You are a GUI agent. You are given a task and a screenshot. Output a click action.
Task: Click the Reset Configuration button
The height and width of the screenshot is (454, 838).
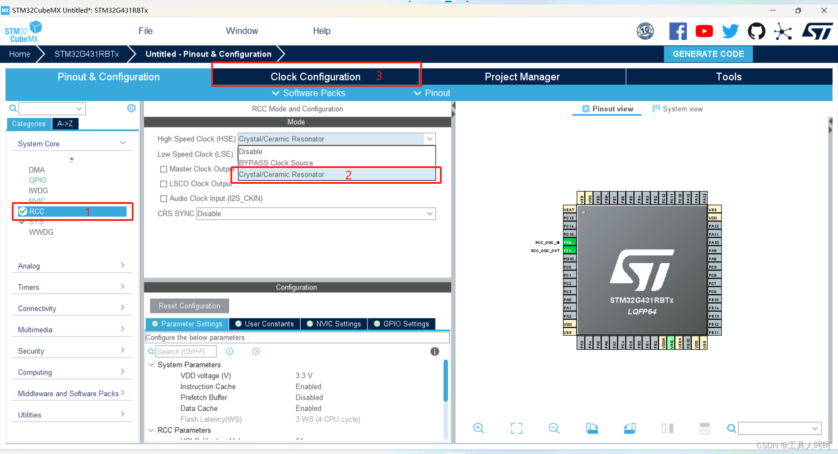click(x=189, y=306)
